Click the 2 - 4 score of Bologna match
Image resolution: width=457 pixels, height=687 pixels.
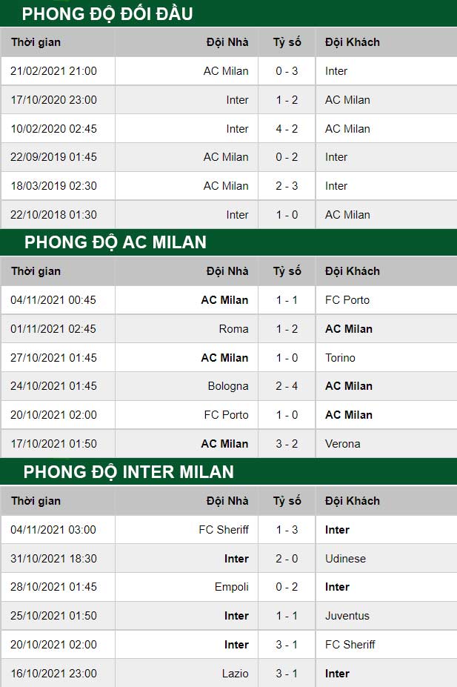click(287, 386)
